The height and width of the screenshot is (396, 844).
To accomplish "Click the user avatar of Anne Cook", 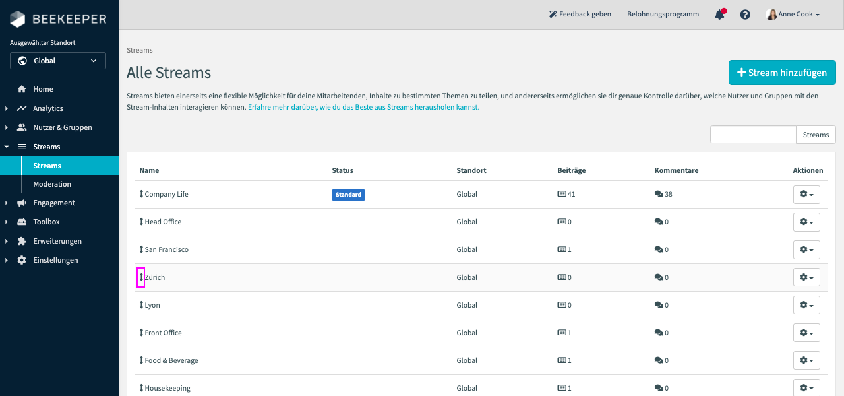I will point(771,14).
